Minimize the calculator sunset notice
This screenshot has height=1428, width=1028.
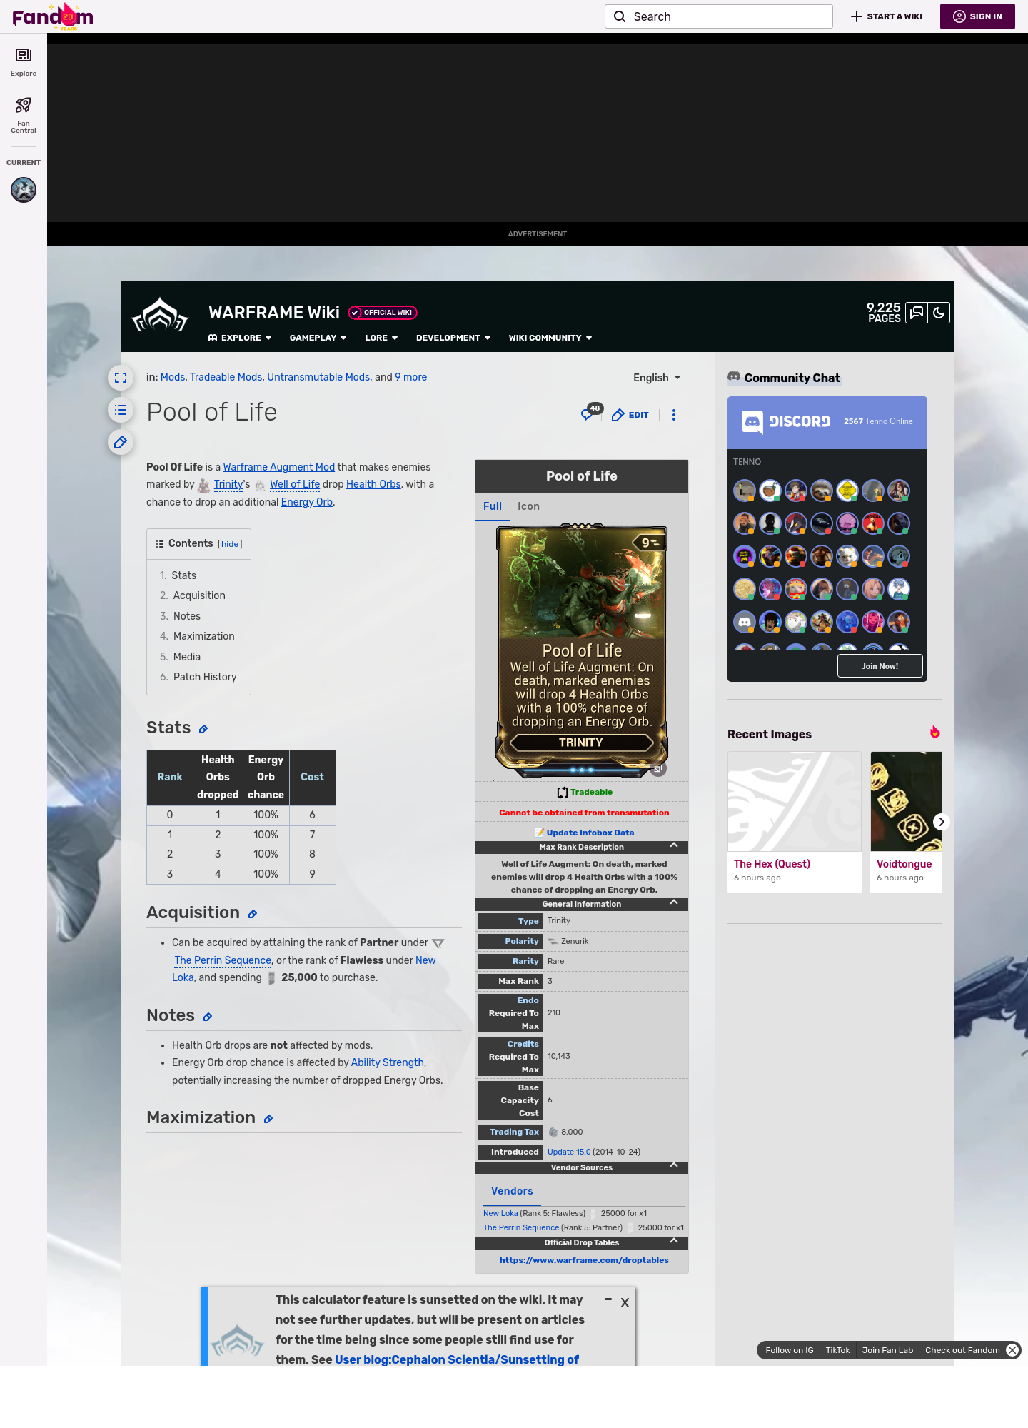pyautogui.click(x=608, y=1299)
